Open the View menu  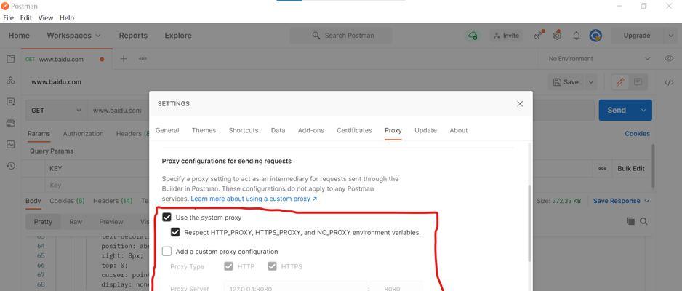tap(46, 18)
